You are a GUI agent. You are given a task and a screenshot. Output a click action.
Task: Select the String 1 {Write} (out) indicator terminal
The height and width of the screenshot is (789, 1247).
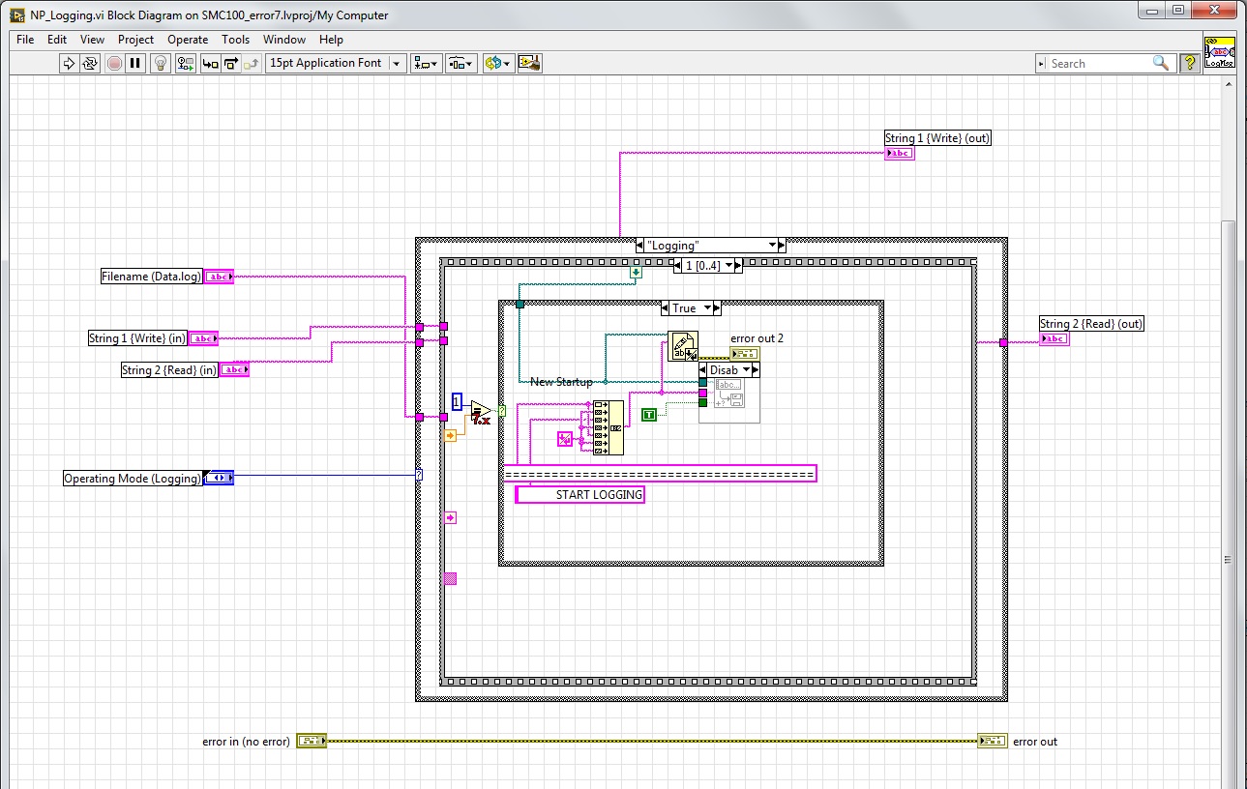click(x=900, y=153)
